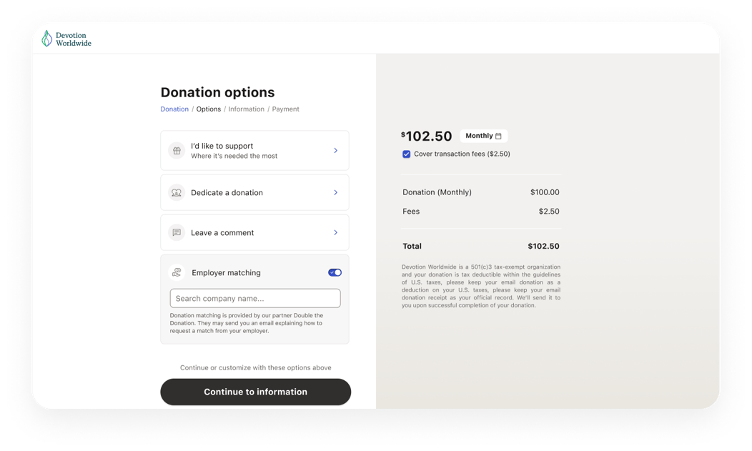Screen dimensions: 752x451
Task: Select the Information breadcrumb step
Action: click(x=246, y=109)
